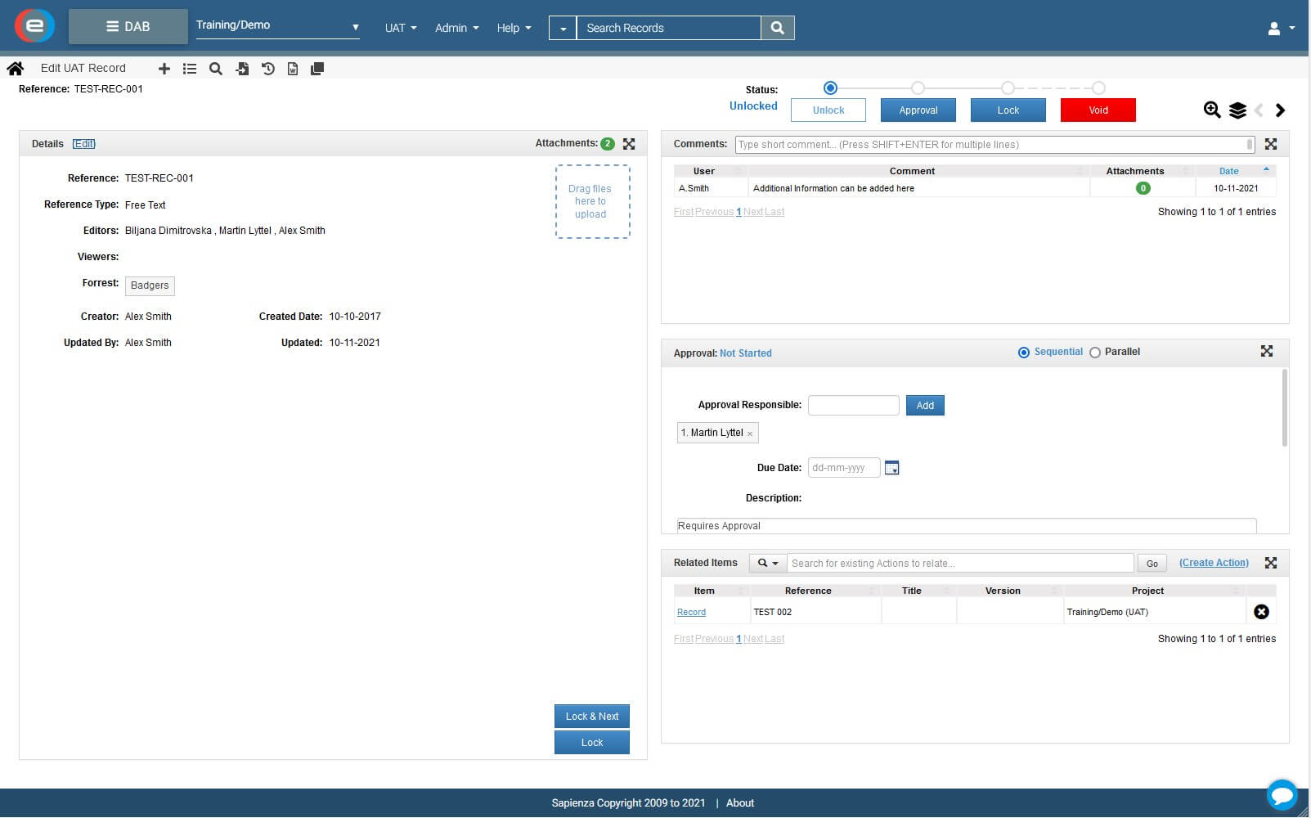Select the Sequential approval radio button
The width and height of the screenshot is (1311, 818).
[1024, 352]
